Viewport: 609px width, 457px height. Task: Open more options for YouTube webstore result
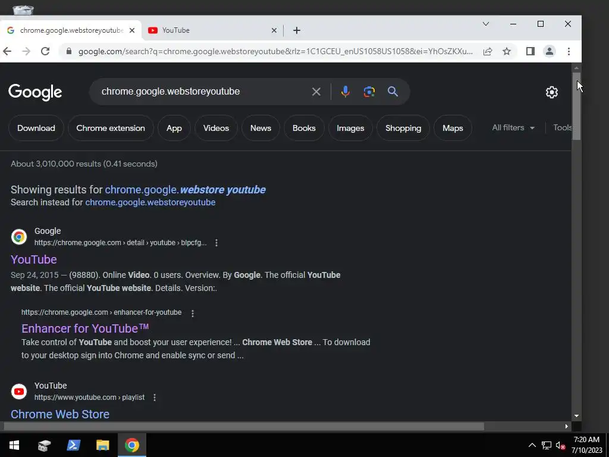[x=216, y=243]
